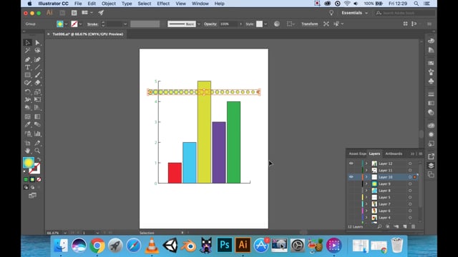Open Photoshop from the Dock
Image resolution: width=458 pixels, height=257 pixels.
coord(224,245)
